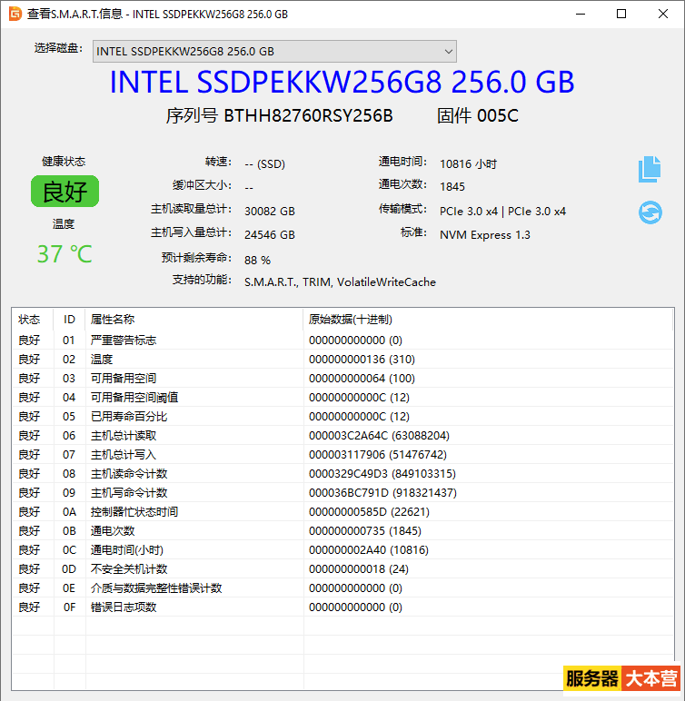Select the 通电次数 row with ID 0B

click(113, 530)
